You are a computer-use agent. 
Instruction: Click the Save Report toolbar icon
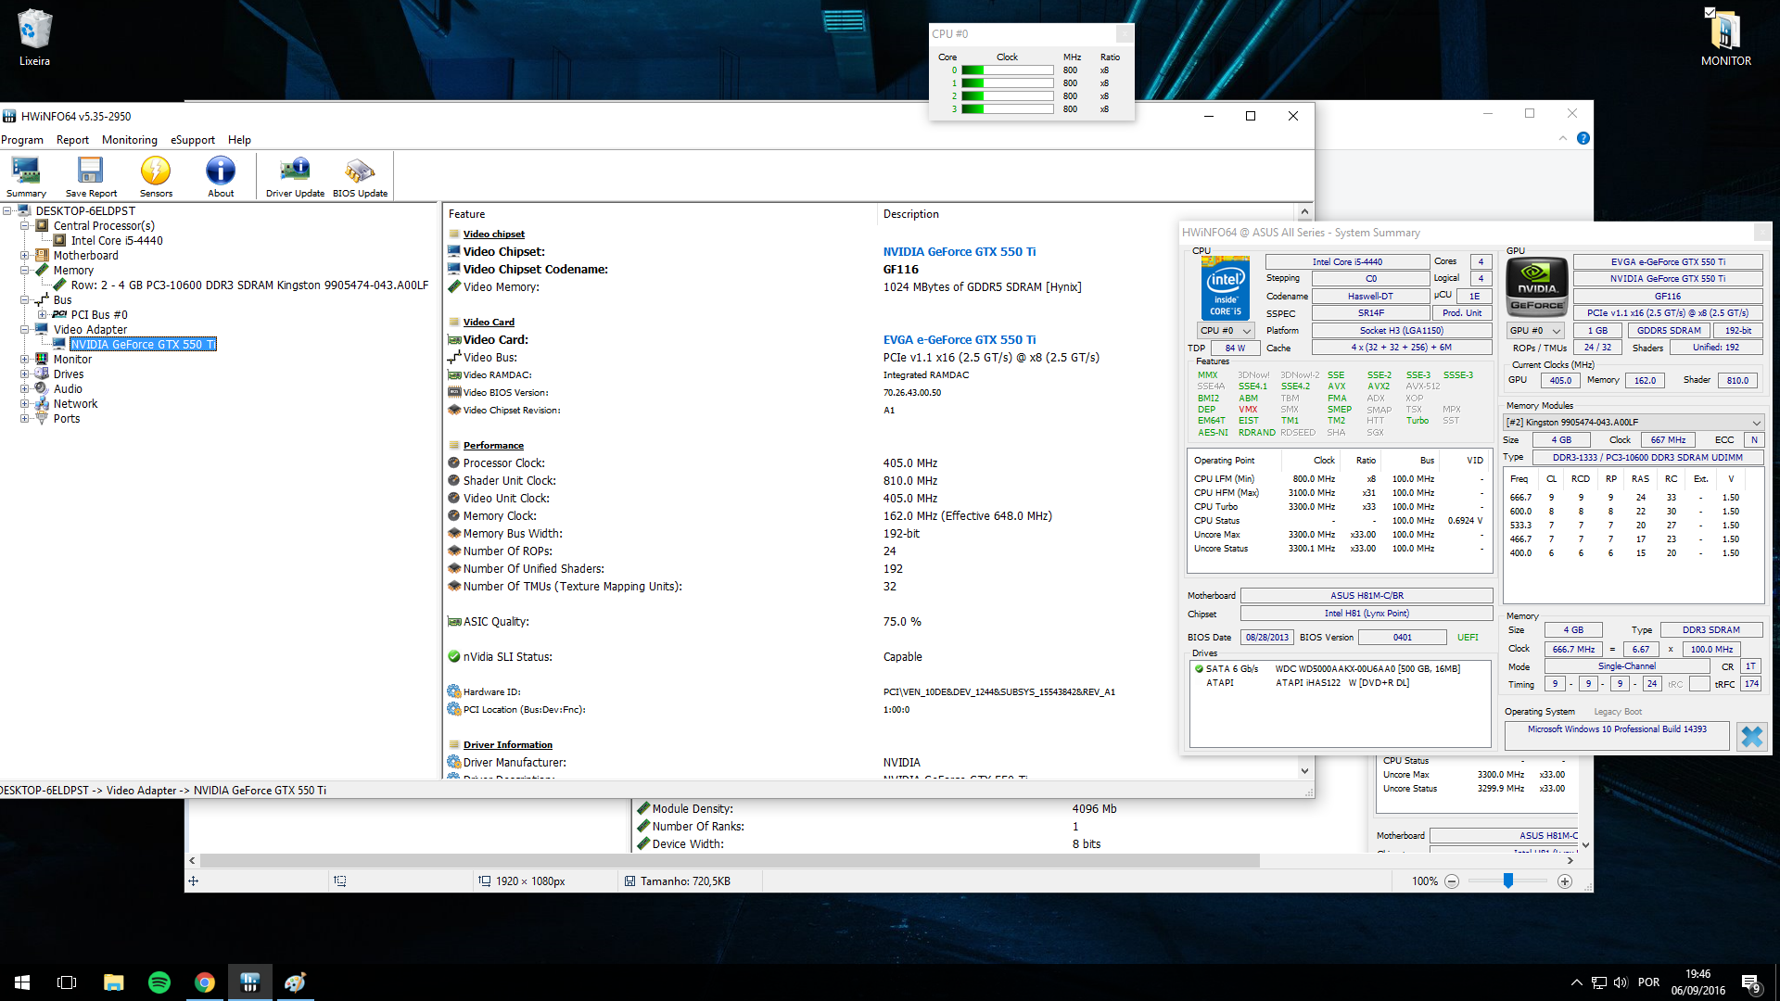[91, 176]
